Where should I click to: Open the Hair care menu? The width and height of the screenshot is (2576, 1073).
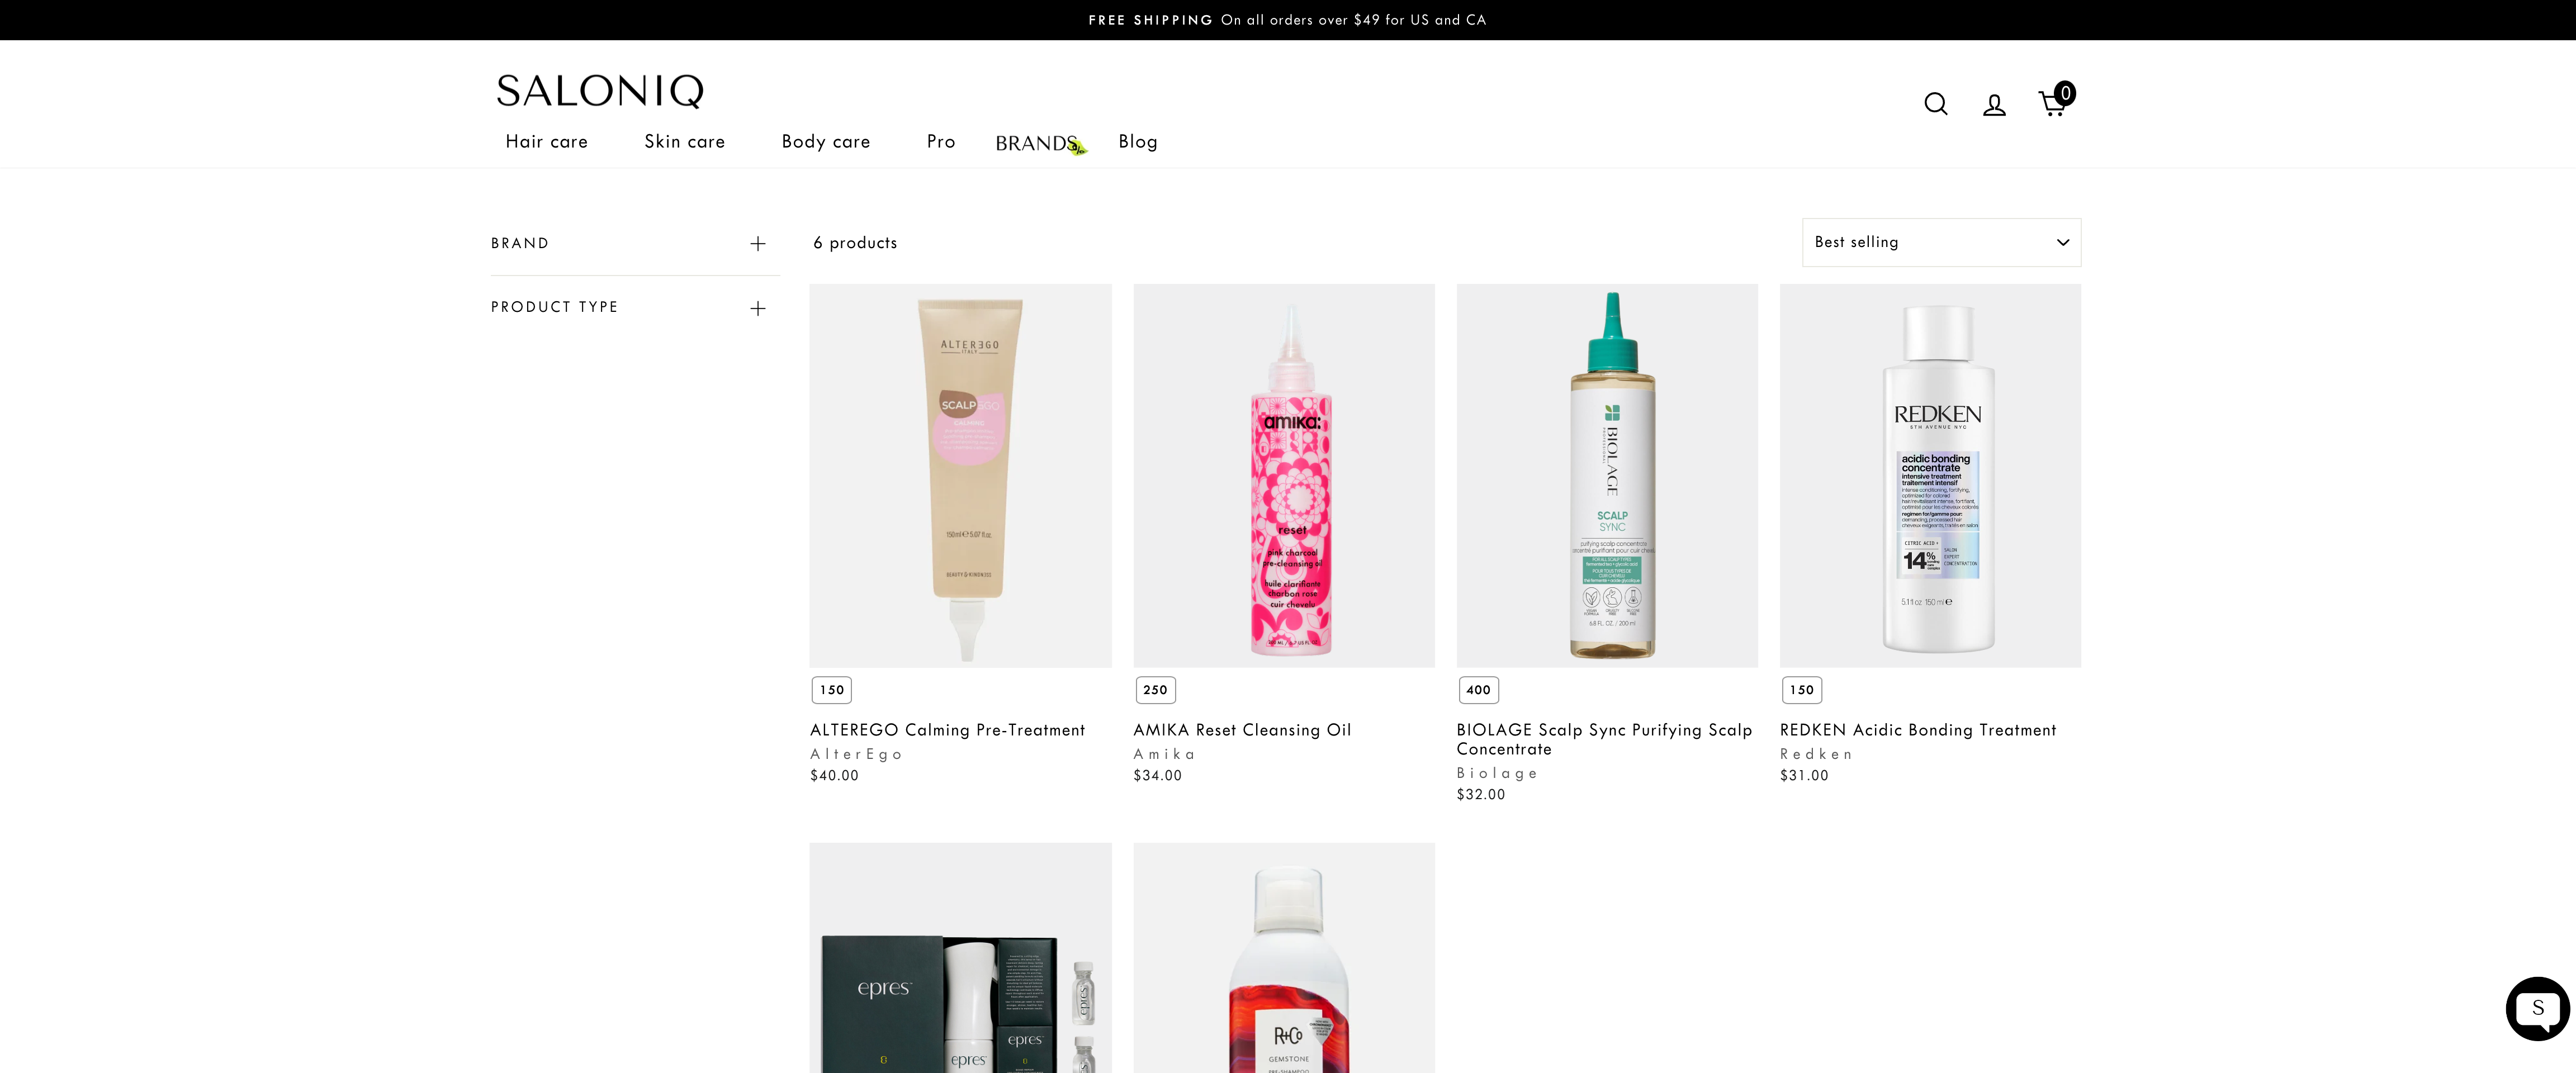coord(546,142)
